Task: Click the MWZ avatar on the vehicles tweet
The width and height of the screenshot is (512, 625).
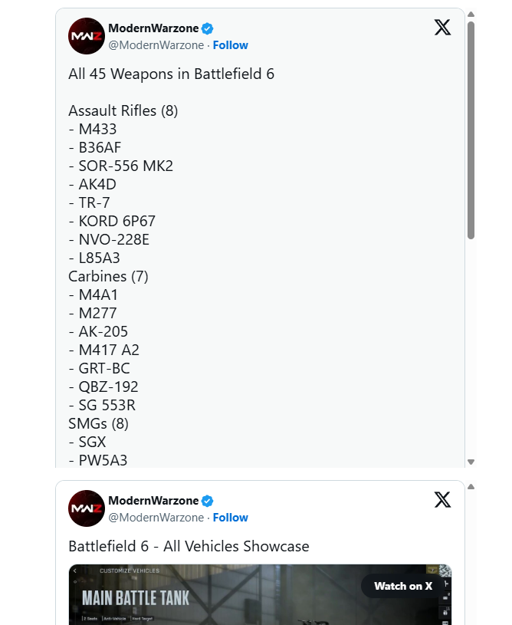Action: (x=86, y=508)
